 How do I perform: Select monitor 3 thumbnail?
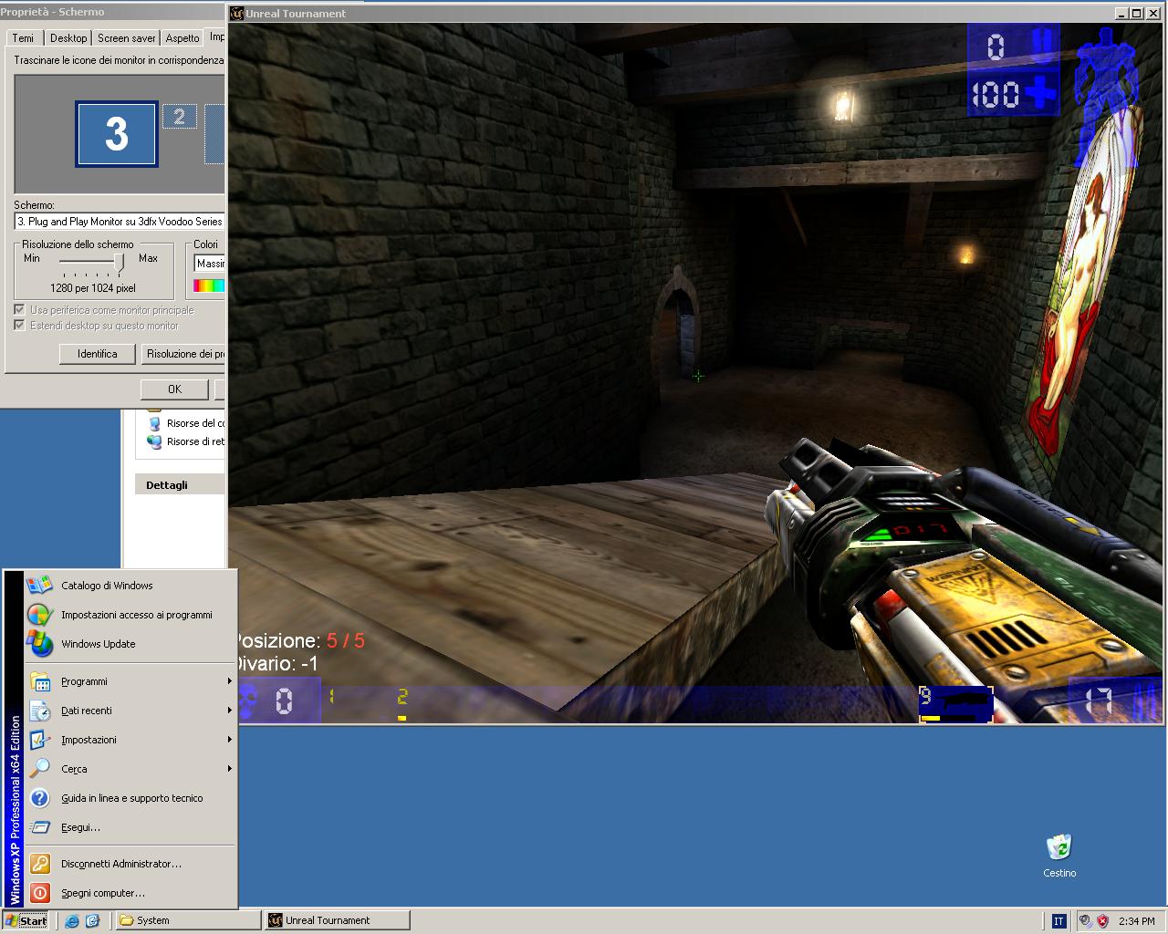117,134
